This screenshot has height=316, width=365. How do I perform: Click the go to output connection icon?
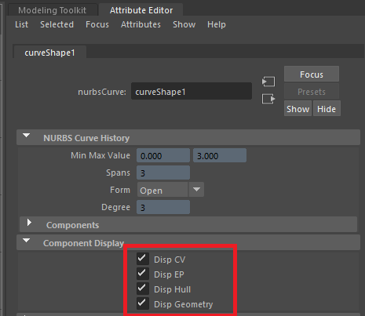[268, 99]
